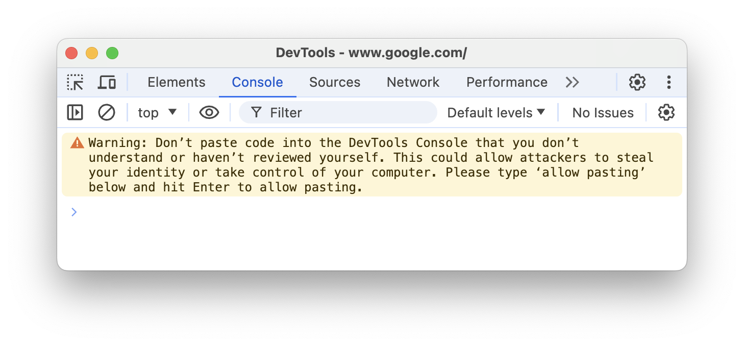Toggle the warning filter in Default levels
This screenshot has width=744, height=346.
click(x=495, y=112)
